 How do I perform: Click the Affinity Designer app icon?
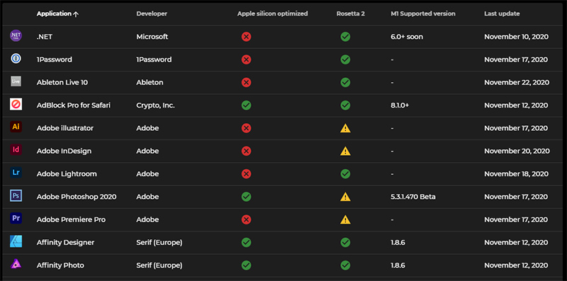coord(16,241)
